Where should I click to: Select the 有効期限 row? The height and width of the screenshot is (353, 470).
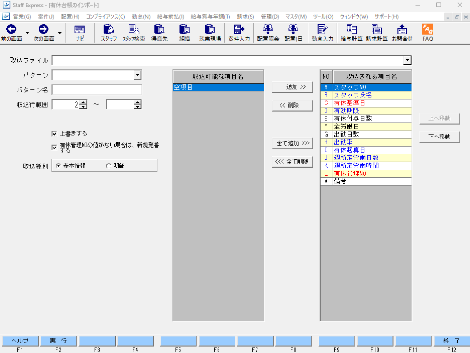click(366, 111)
